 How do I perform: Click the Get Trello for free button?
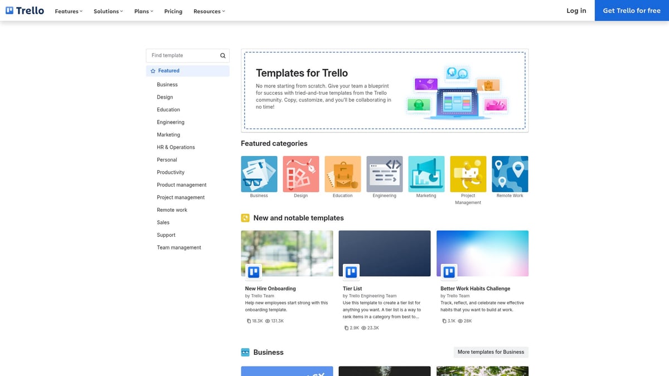click(632, 11)
